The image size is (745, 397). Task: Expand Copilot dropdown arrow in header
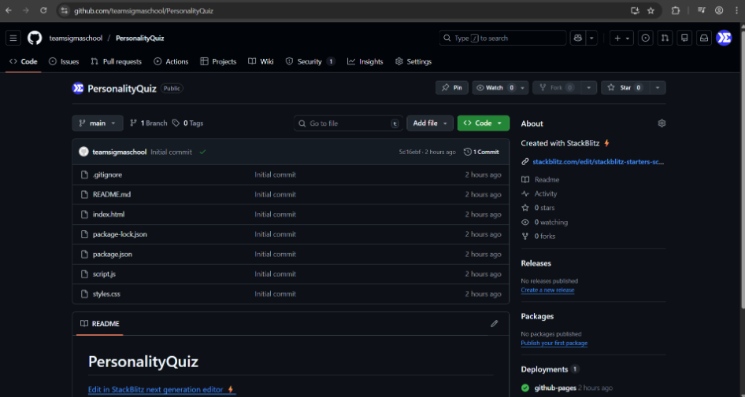tap(591, 38)
